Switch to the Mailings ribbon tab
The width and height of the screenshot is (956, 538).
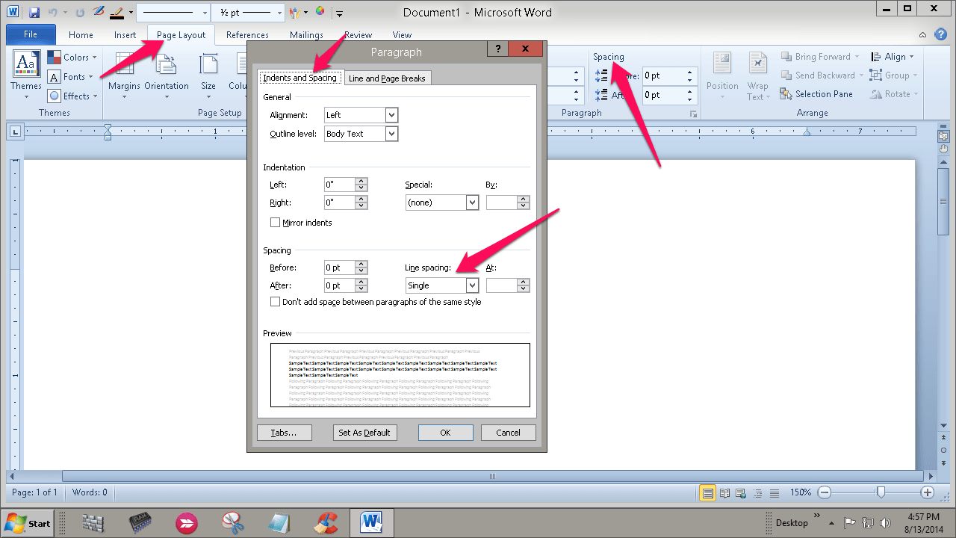307,35
